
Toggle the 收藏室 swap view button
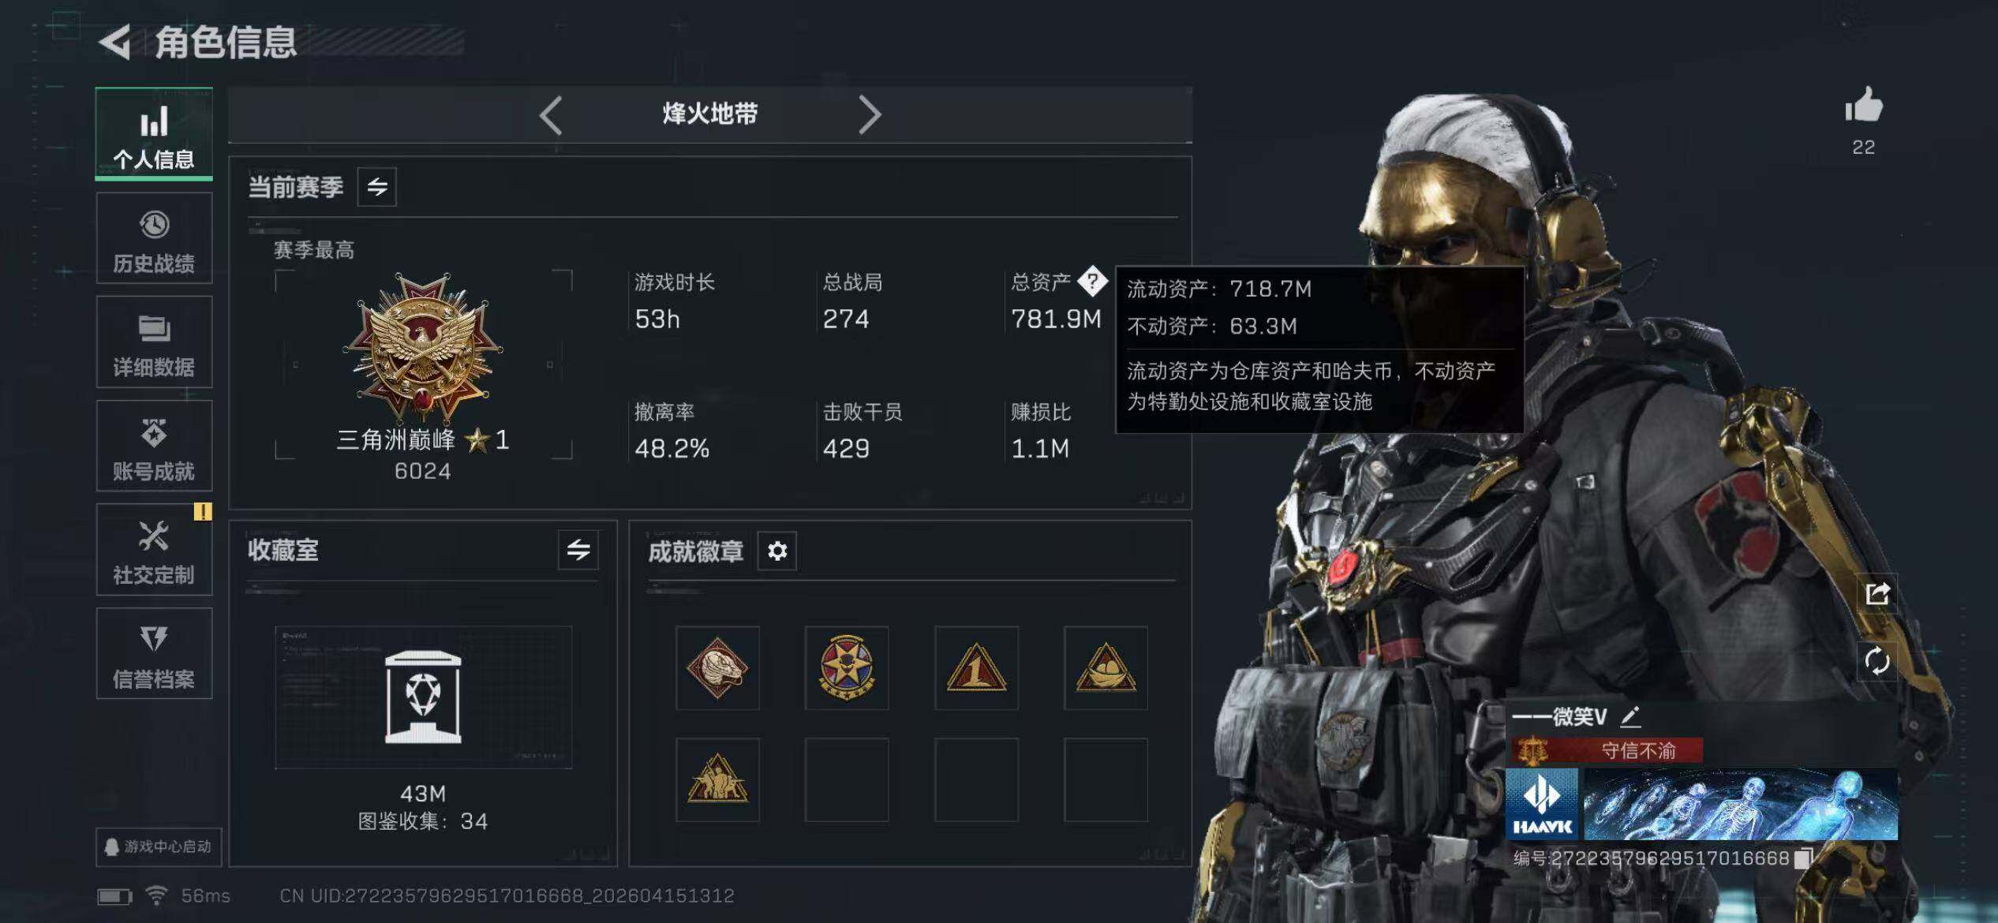578,550
